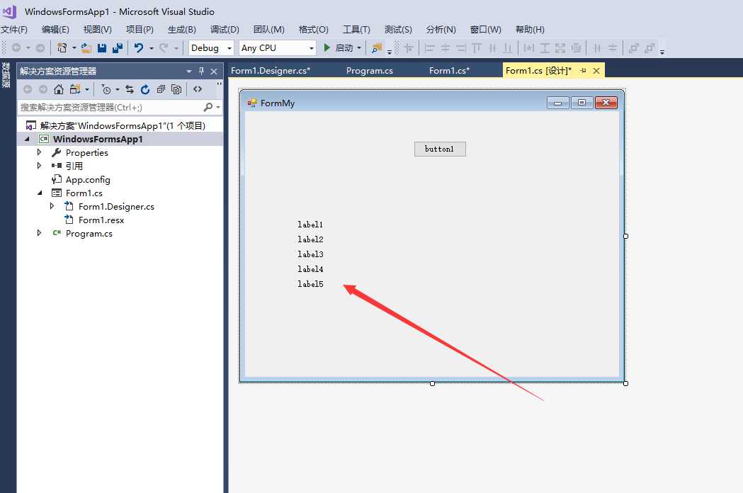Refresh the Solution Explorer
Viewport: 743px width, 493px height.
pyautogui.click(x=145, y=89)
